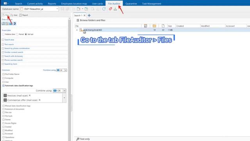
Task: Click the mail server icon in file row
Action: (x=81, y=30)
